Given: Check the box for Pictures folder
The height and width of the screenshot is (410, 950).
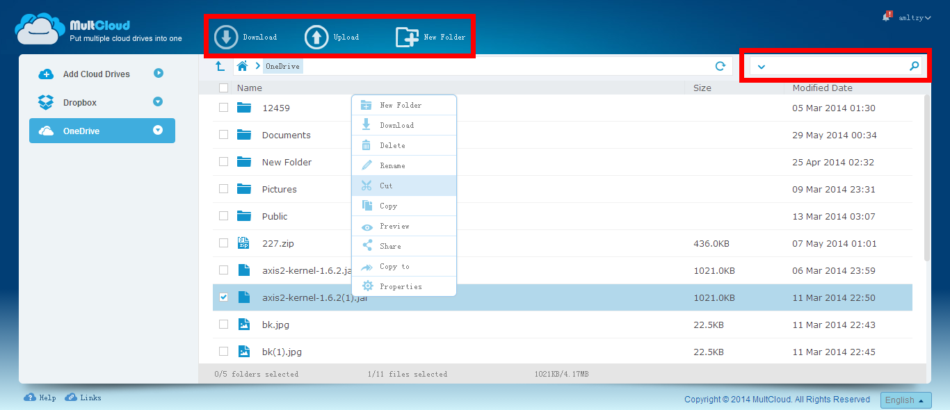Looking at the screenshot, I should (x=223, y=189).
